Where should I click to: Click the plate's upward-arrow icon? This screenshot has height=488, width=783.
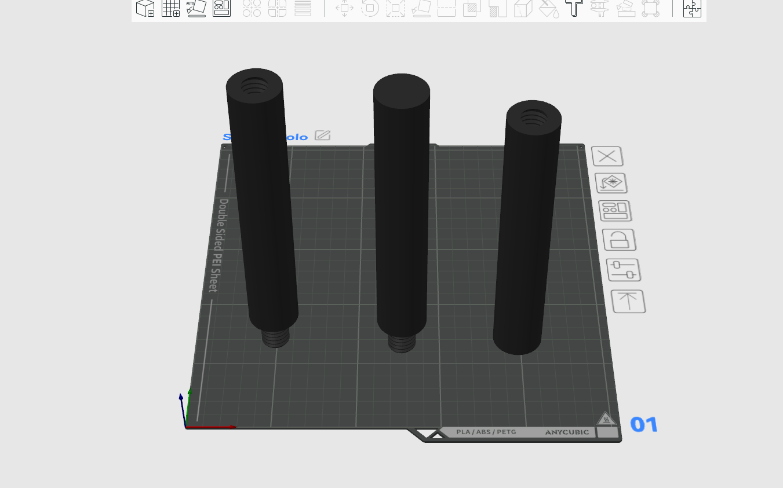[x=628, y=301]
